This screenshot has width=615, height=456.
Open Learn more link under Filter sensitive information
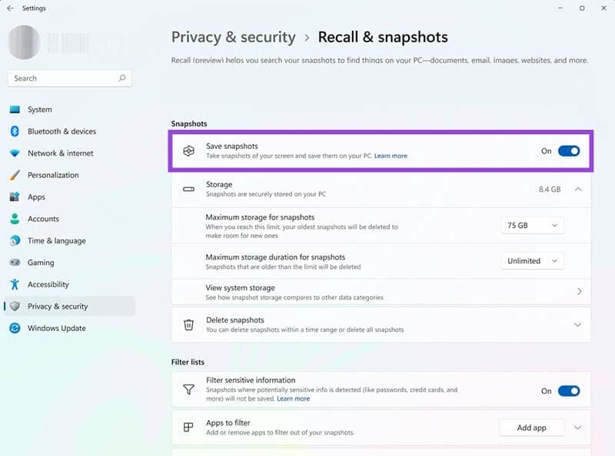(x=294, y=398)
